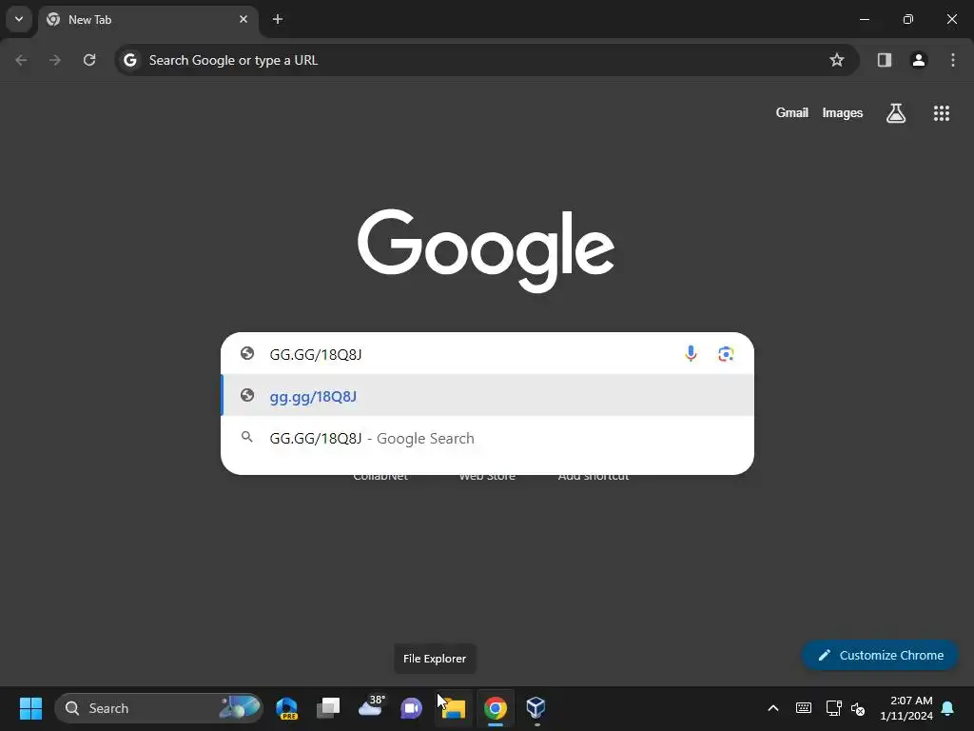This screenshot has width=974, height=731.
Task: Open the weather widget showing 38°
Action: [371, 708]
